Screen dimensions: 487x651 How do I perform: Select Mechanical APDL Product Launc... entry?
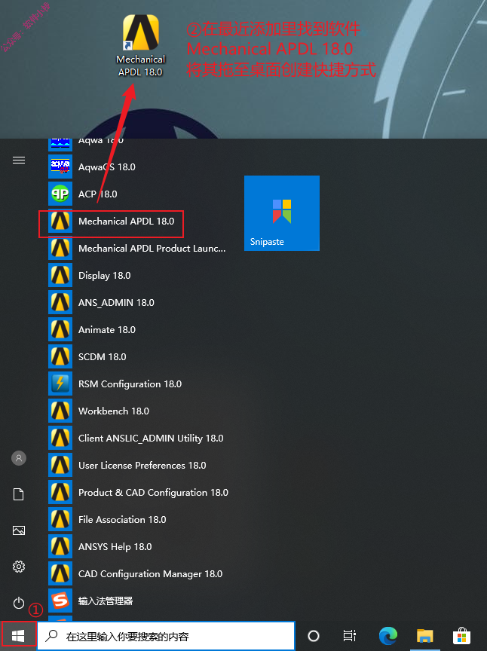152,249
